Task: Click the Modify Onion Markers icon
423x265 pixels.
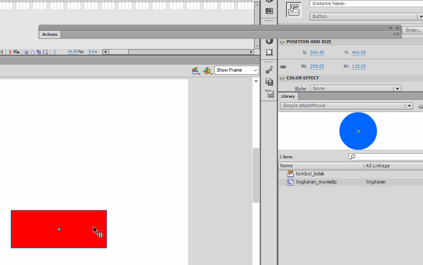Action: click(x=45, y=52)
